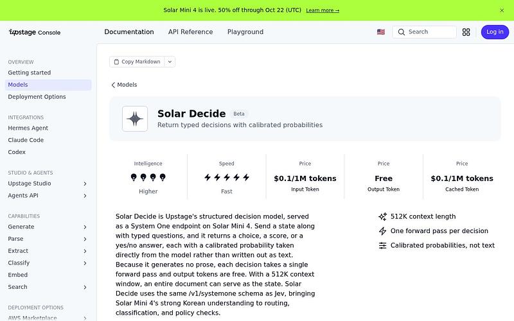Focus the Search input field

pyautogui.click(x=424, y=31)
